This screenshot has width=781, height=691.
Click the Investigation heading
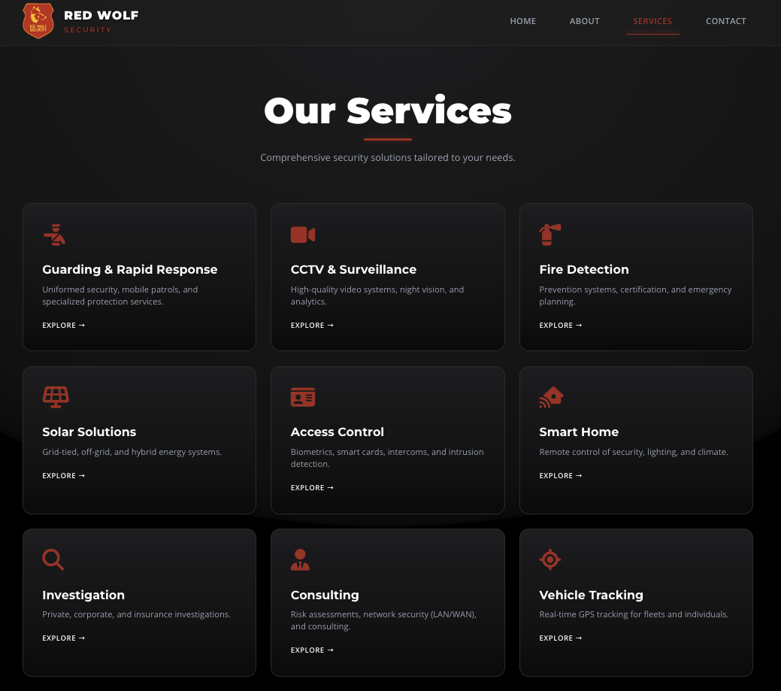pyautogui.click(x=83, y=595)
